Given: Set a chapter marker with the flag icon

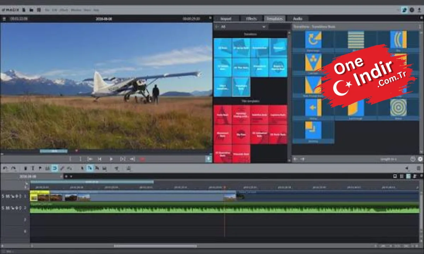Looking at the screenshot, I should click(40, 169).
